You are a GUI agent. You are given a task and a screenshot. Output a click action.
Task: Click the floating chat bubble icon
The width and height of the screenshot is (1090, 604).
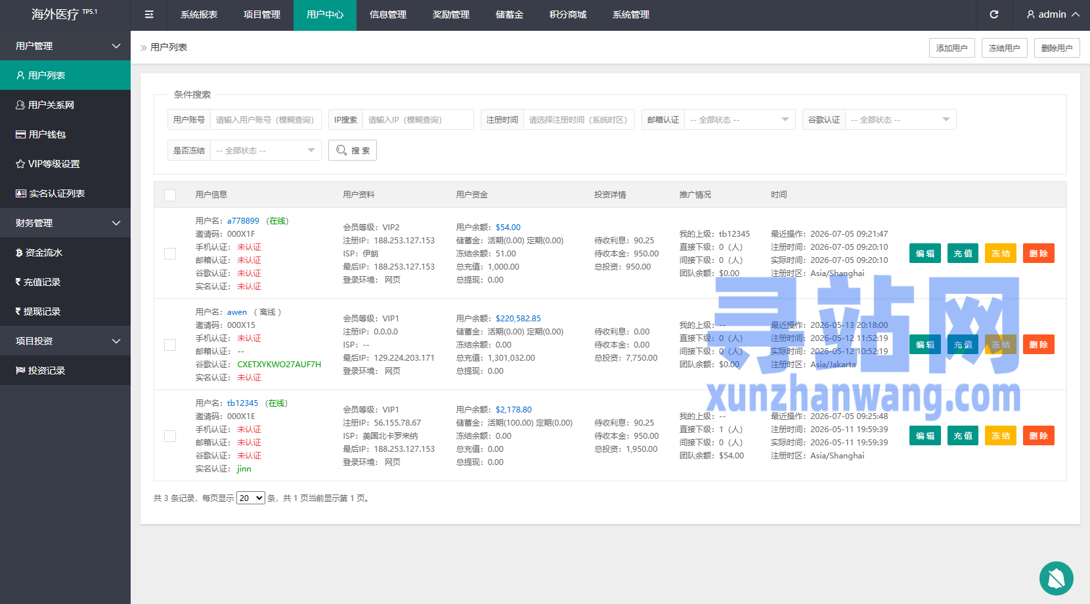click(x=1057, y=578)
